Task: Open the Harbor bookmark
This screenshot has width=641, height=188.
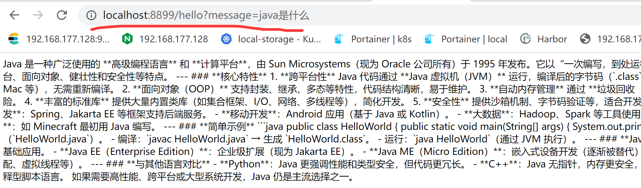Action: click(x=552, y=39)
